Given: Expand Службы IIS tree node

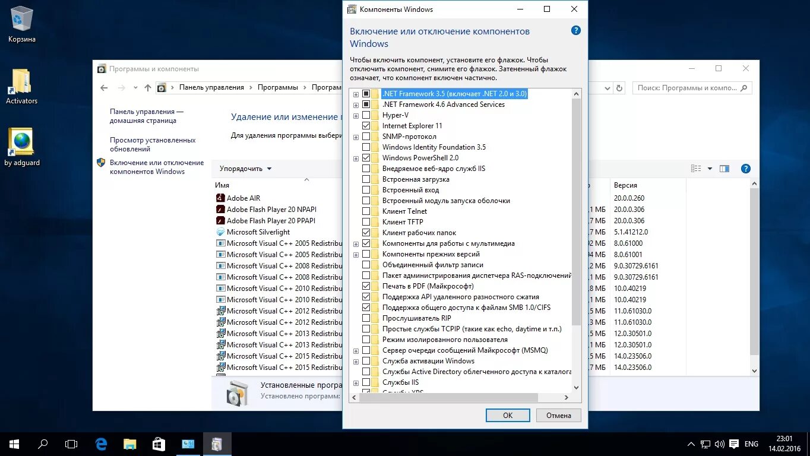Looking at the screenshot, I should pos(356,382).
